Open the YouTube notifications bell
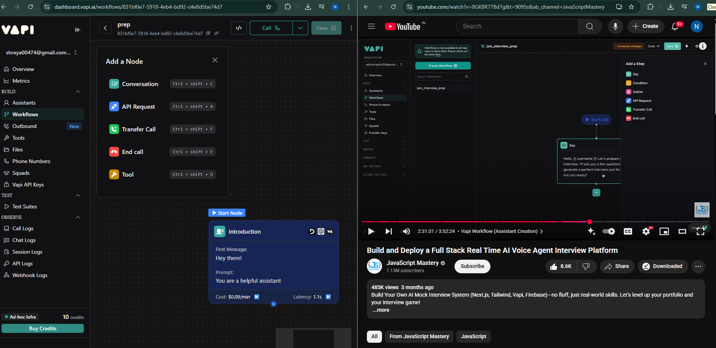Viewport: 716px width, 348px height. pos(675,26)
